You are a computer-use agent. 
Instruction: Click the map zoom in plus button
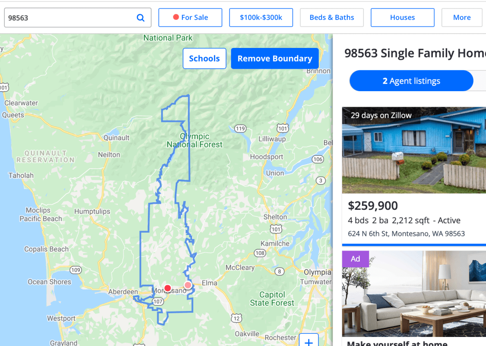point(308,342)
